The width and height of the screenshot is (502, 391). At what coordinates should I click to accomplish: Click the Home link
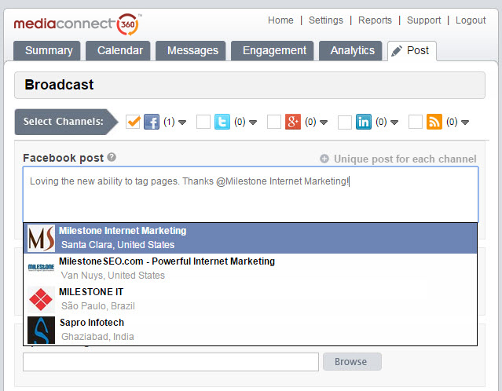point(280,20)
